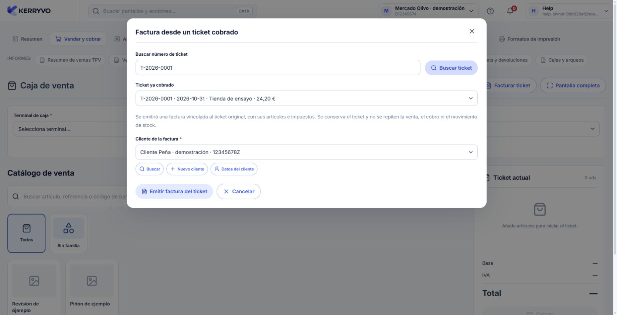
Task: Open the Ticket ya cobrado dropdown
Action: (x=306, y=98)
